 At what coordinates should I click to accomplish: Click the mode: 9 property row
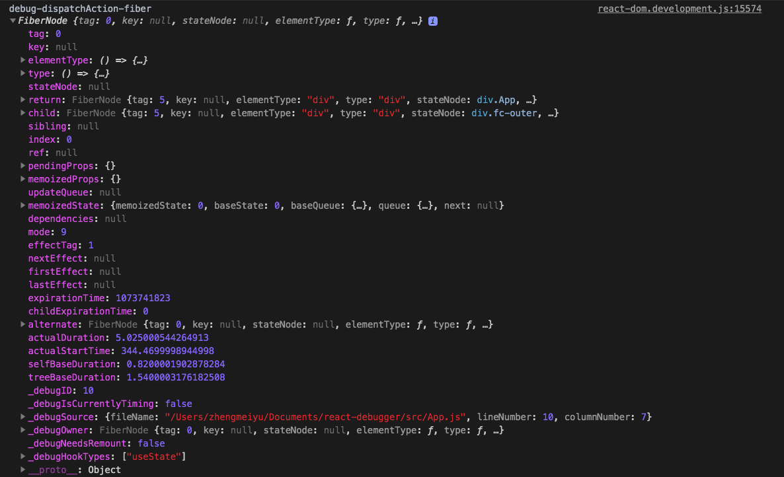point(48,232)
